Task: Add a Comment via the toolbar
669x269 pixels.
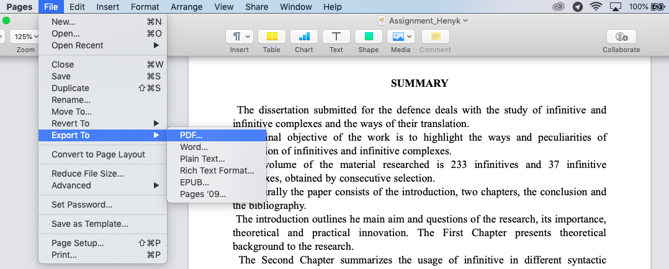Action: [435, 37]
